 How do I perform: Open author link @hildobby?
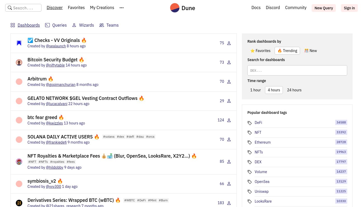[x=54, y=167]
